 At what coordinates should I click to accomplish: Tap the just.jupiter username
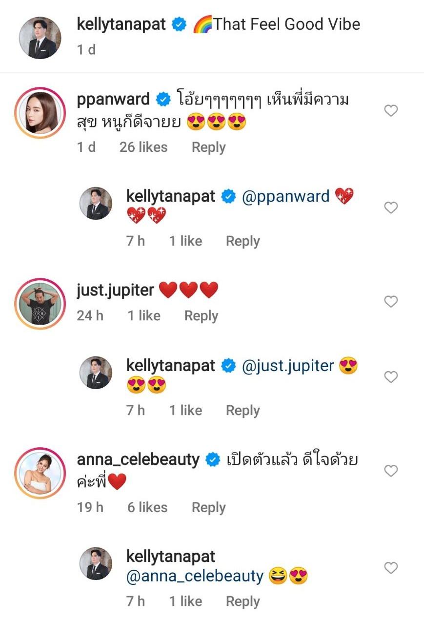(x=115, y=291)
